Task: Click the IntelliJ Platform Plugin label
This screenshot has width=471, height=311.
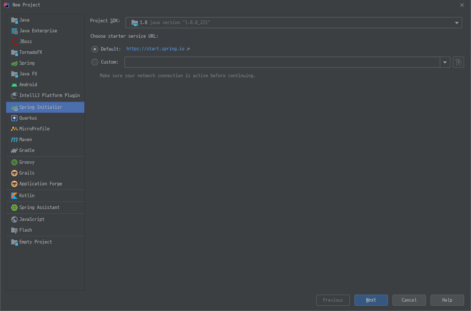Action: [50, 96]
